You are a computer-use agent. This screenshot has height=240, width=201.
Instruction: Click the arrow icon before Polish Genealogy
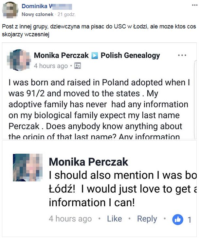pos(95,56)
